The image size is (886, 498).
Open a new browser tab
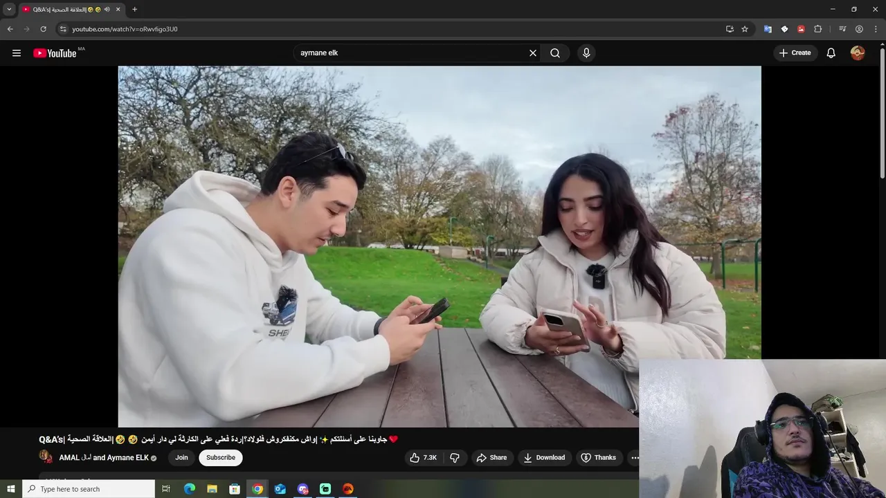pos(134,10)
